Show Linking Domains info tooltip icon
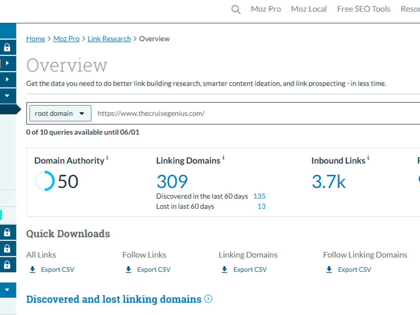This screenshot has height=315, width=420. [223, 157]
